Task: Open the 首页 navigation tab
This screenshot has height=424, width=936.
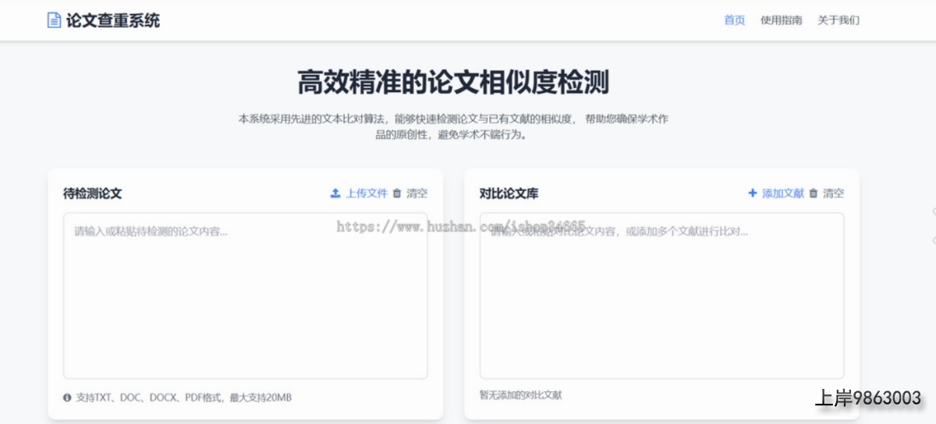Action: tap(734, 20)
